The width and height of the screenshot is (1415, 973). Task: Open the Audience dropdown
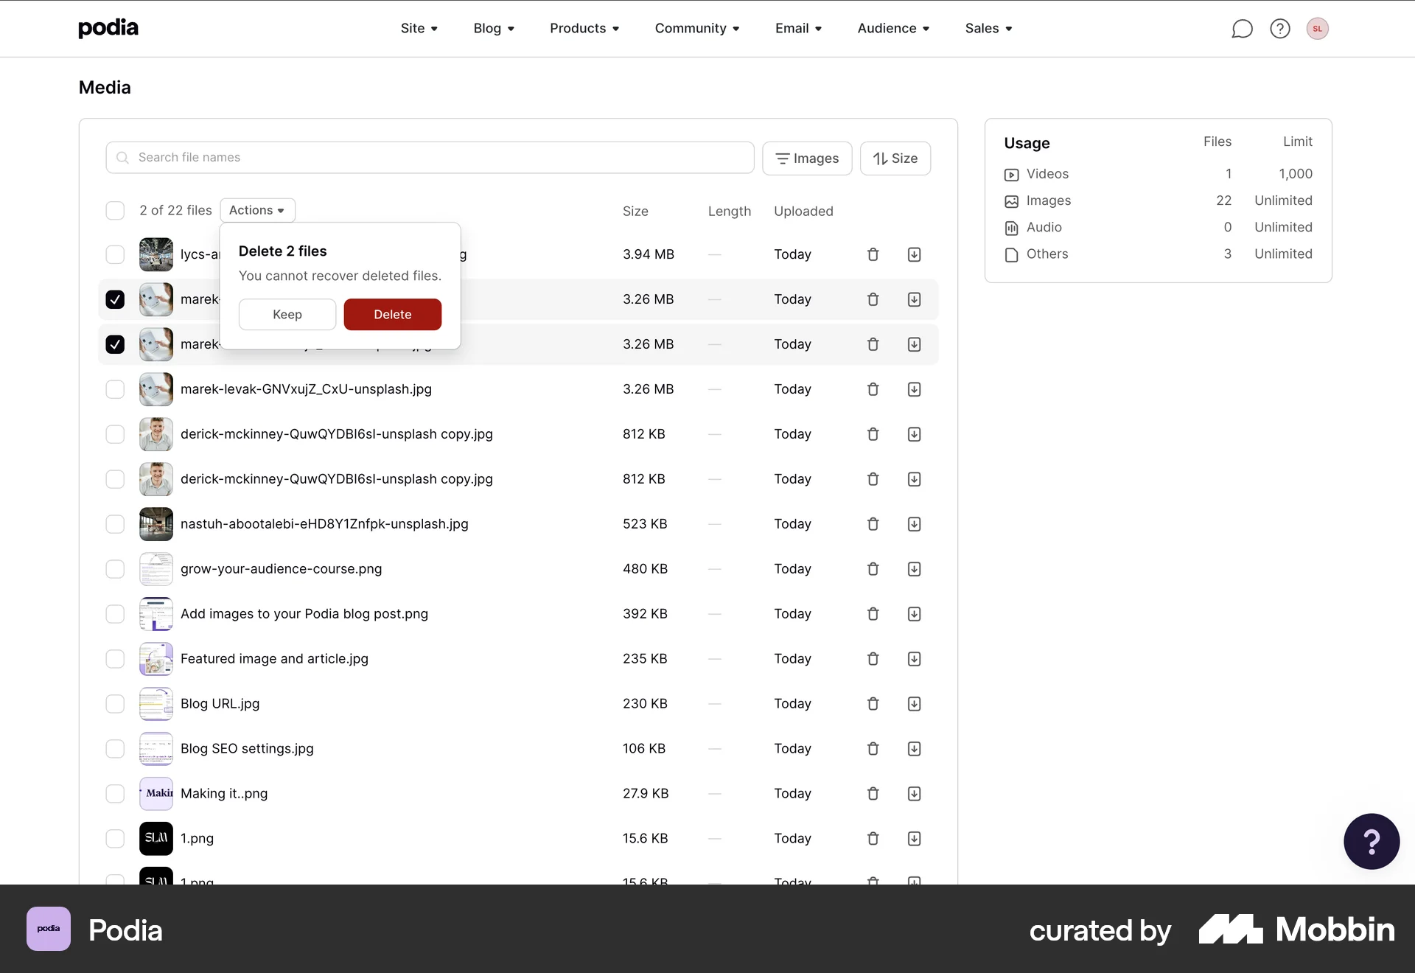[x=893, y=28]
